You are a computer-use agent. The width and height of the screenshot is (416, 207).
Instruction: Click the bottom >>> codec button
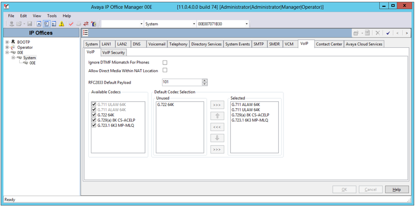(217, 149)
